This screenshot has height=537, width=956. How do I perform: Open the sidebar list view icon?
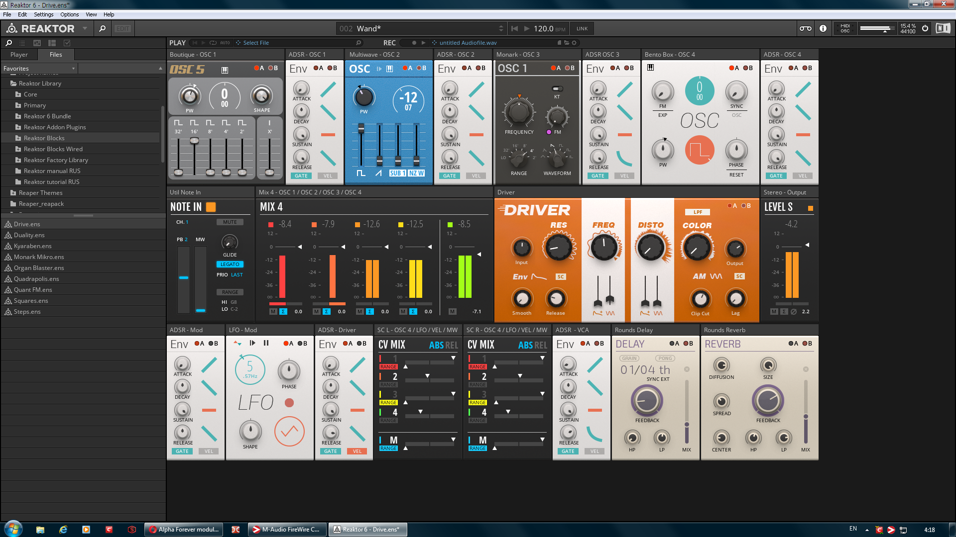(22, 43)
